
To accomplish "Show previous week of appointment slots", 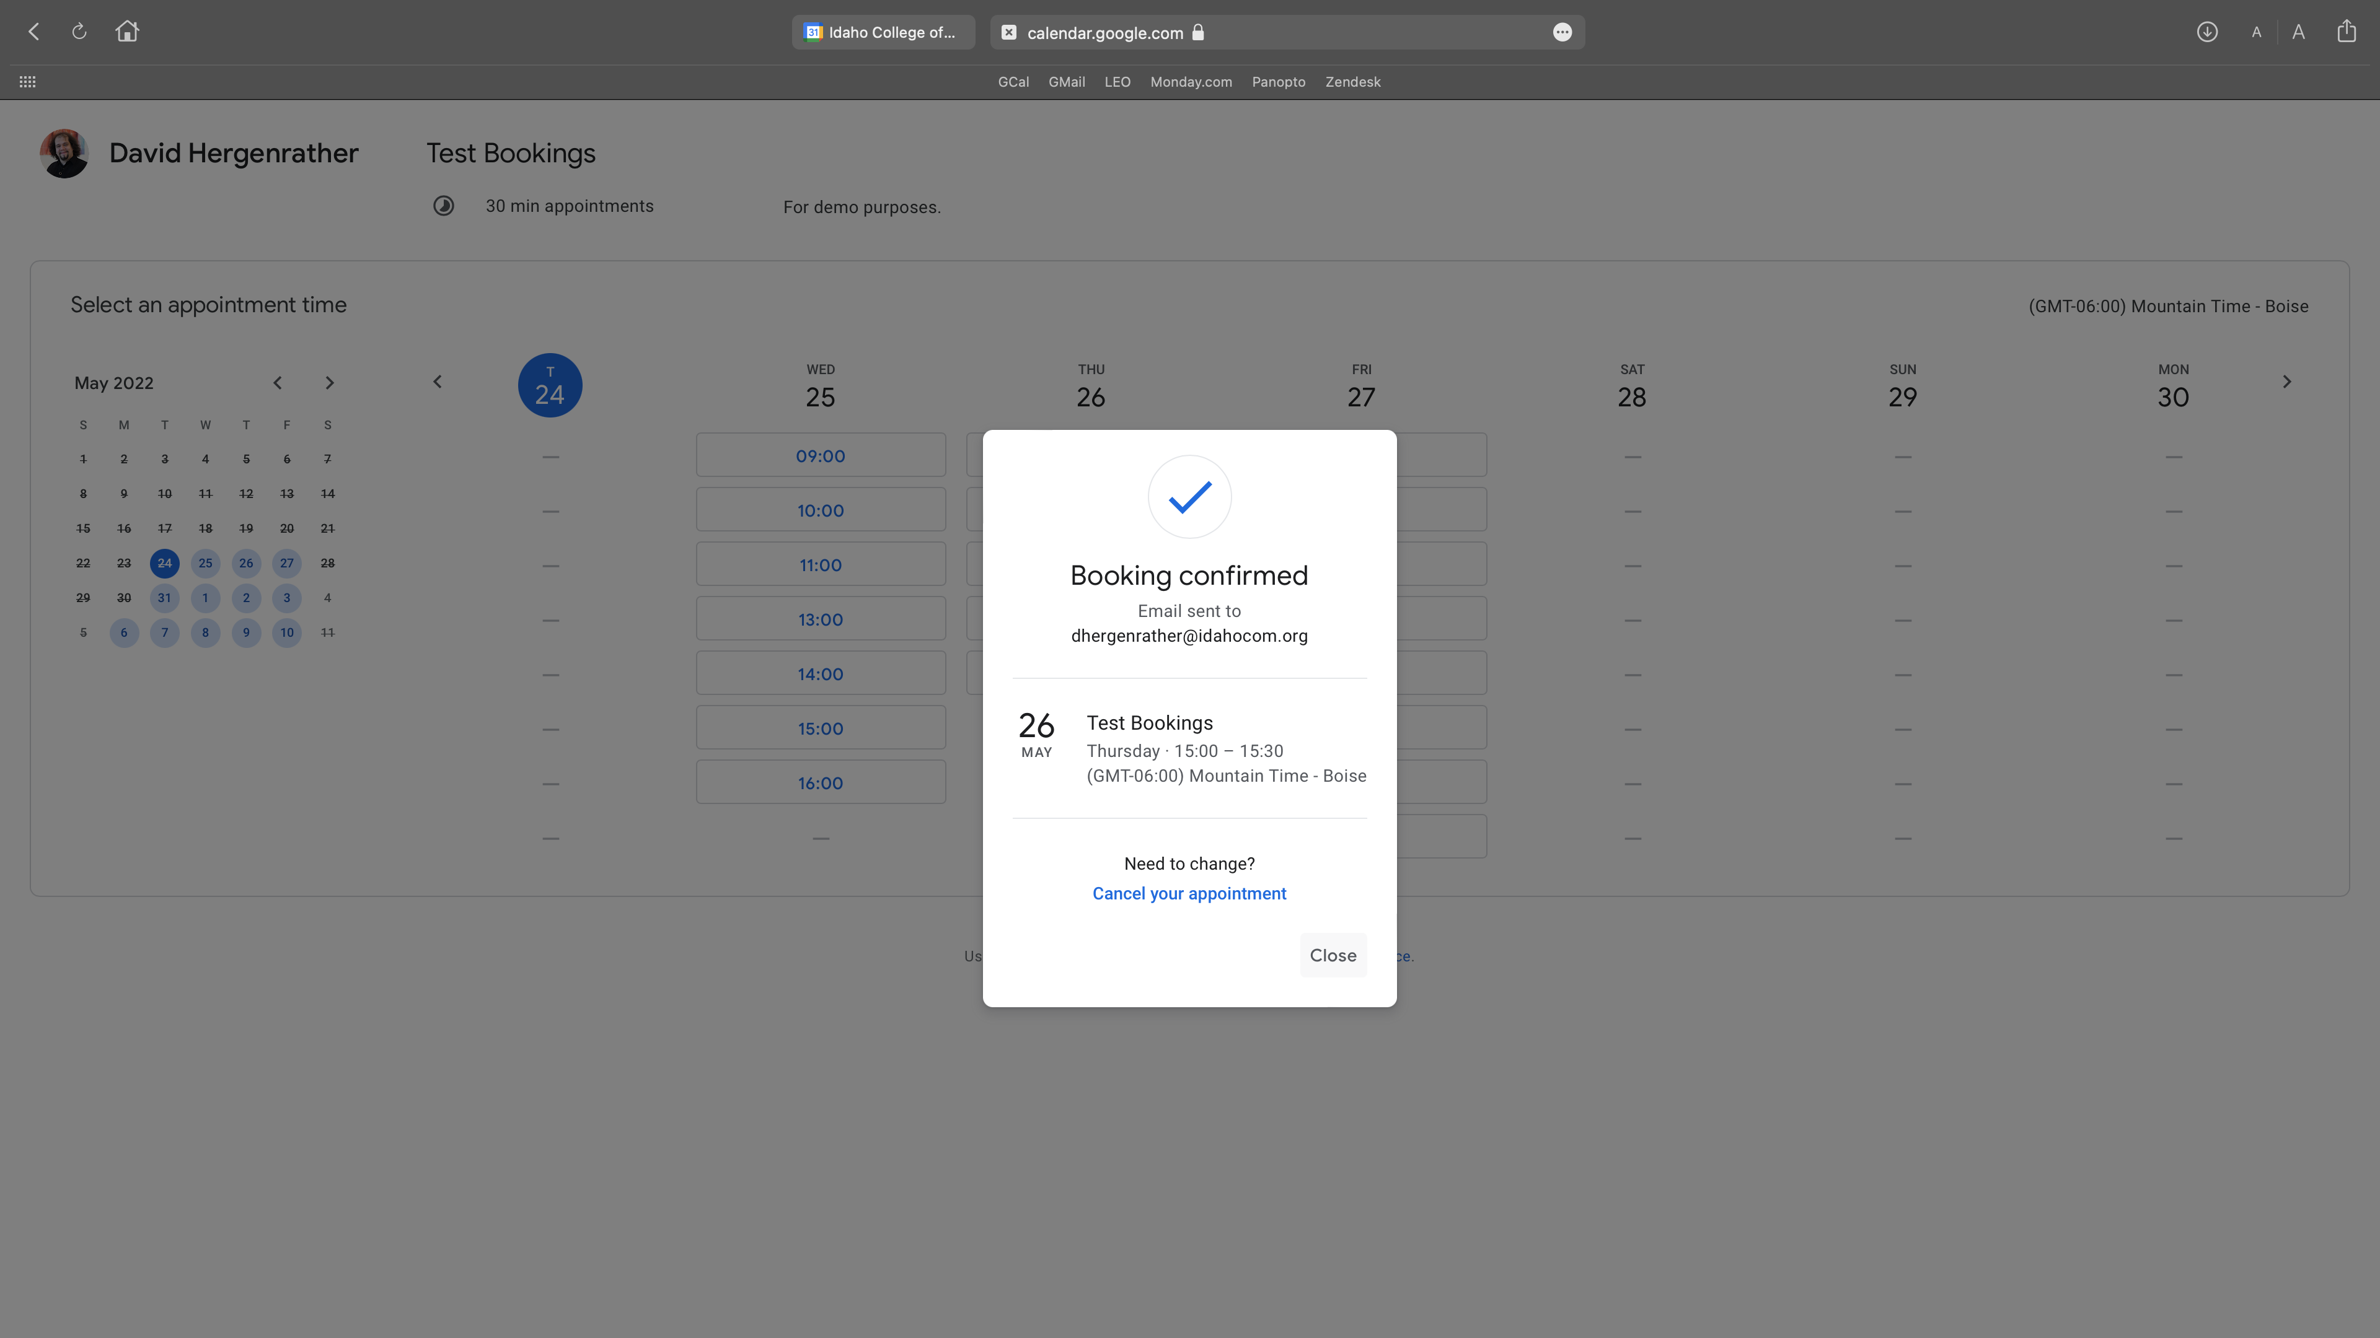I will pos(438,382).
